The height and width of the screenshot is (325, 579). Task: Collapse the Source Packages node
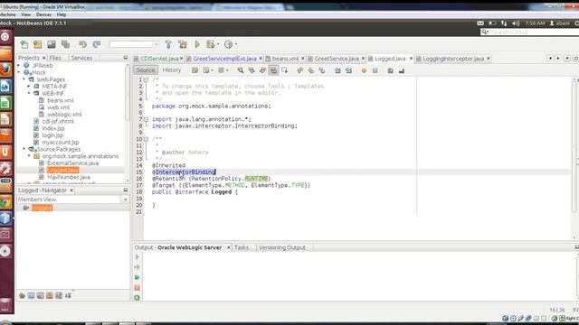pyautogui.click(x=24, y=149)
